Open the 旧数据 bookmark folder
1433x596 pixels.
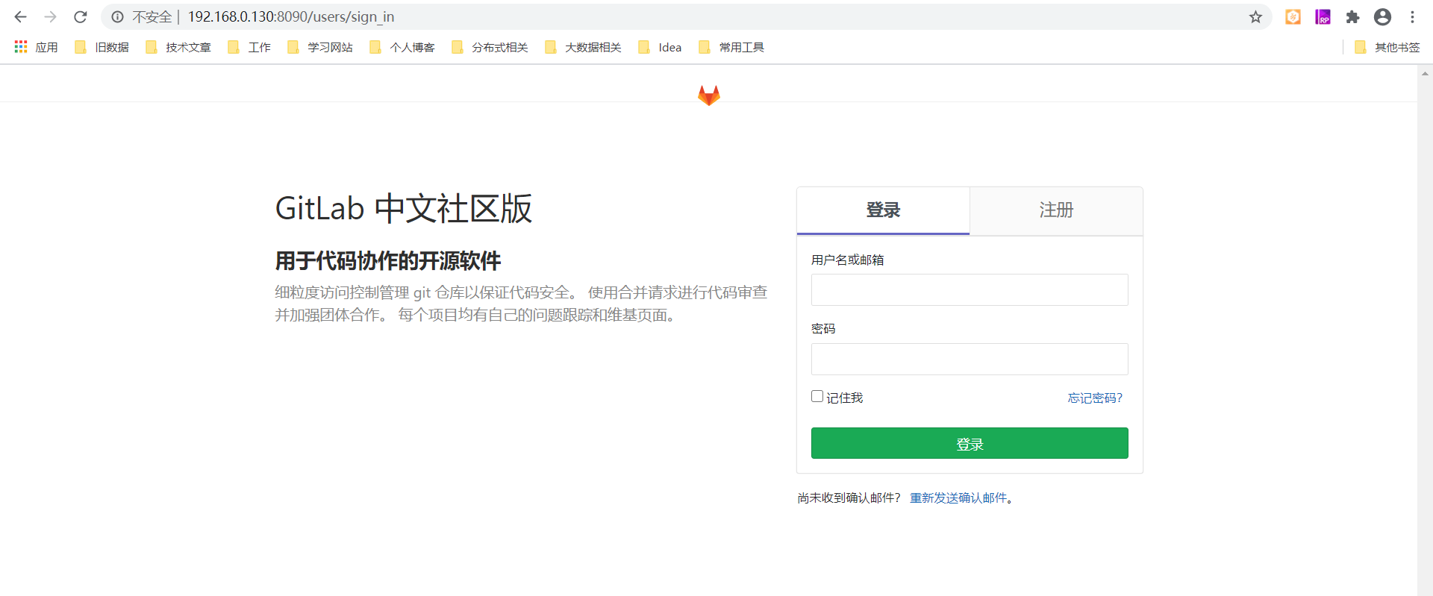click(102, 47)
